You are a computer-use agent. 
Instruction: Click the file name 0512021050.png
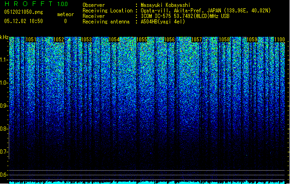(24, 12)
